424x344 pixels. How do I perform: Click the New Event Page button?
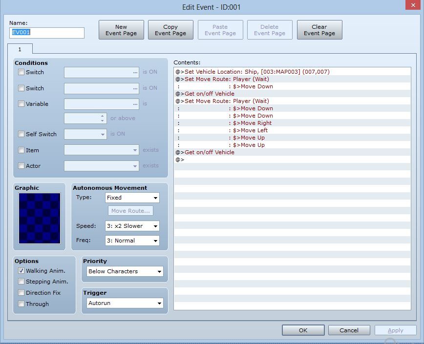[121, 30]
